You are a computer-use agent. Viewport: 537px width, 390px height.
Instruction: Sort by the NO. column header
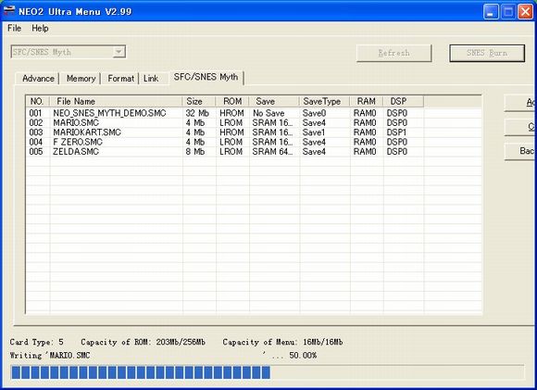click(x=38, y=102)
